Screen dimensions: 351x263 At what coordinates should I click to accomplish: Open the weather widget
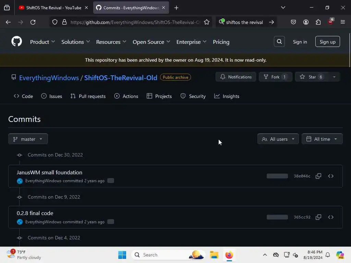tap(24, 254)
